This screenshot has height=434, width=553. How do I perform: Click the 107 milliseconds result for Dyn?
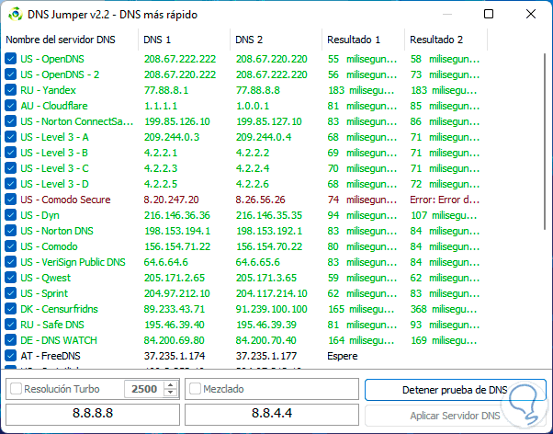click(444, 215)
